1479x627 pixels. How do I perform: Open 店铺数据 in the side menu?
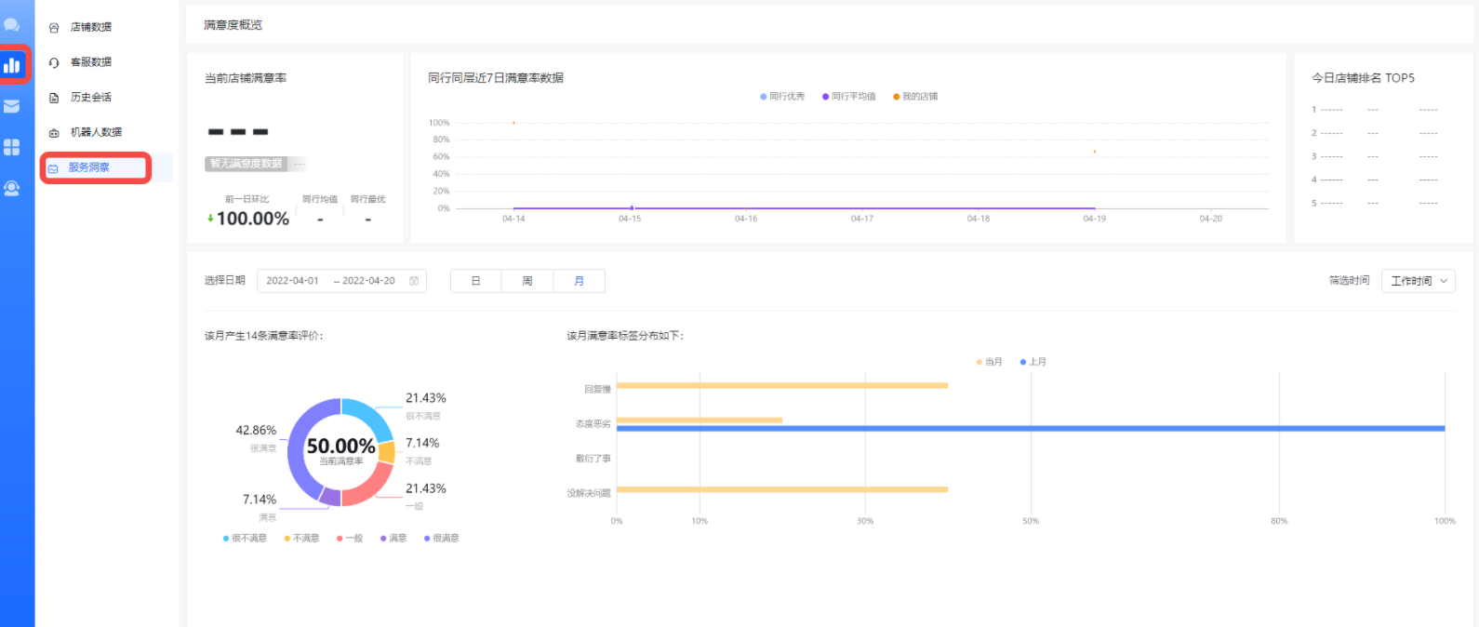coord(90,27)
